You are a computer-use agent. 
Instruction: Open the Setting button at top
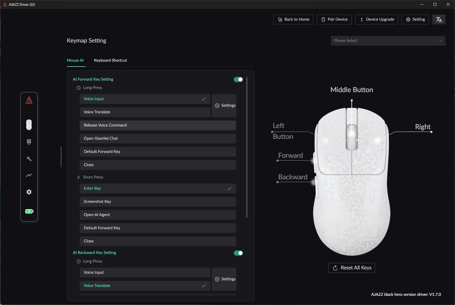[415, 20]
